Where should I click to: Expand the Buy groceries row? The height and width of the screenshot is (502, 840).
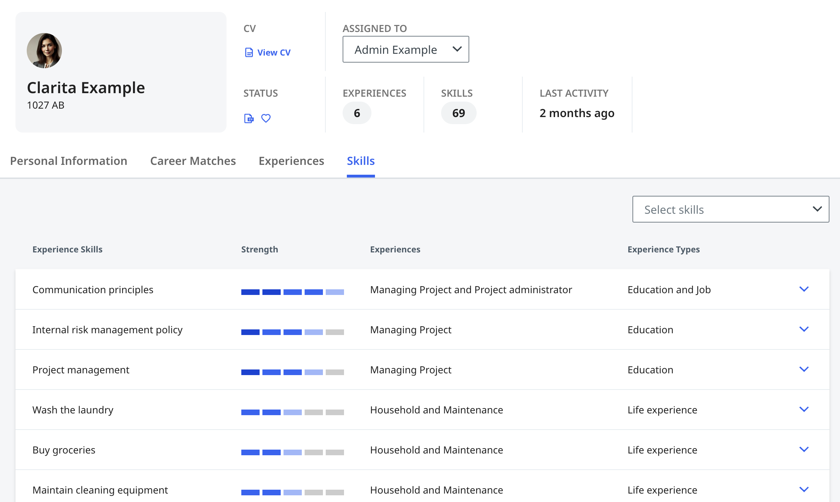pos(804,449)
